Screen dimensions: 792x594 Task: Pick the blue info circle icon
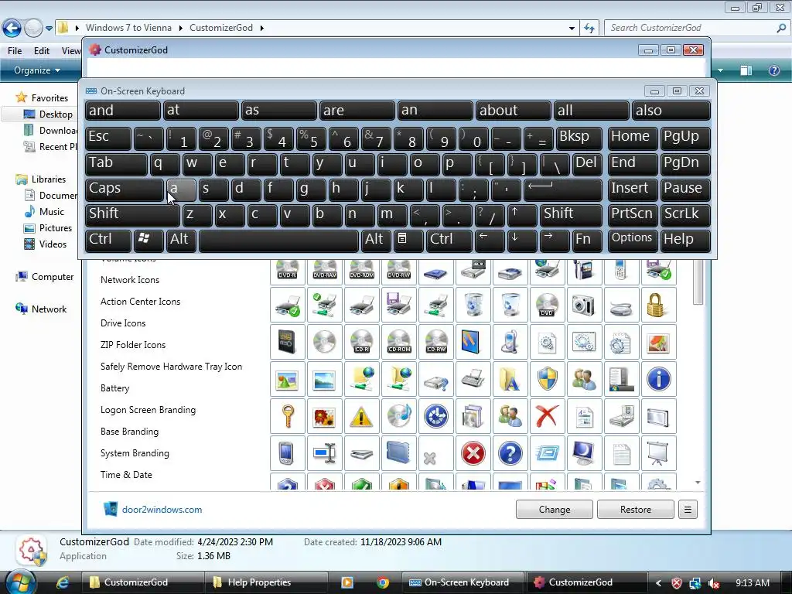(x=658, y=379)
